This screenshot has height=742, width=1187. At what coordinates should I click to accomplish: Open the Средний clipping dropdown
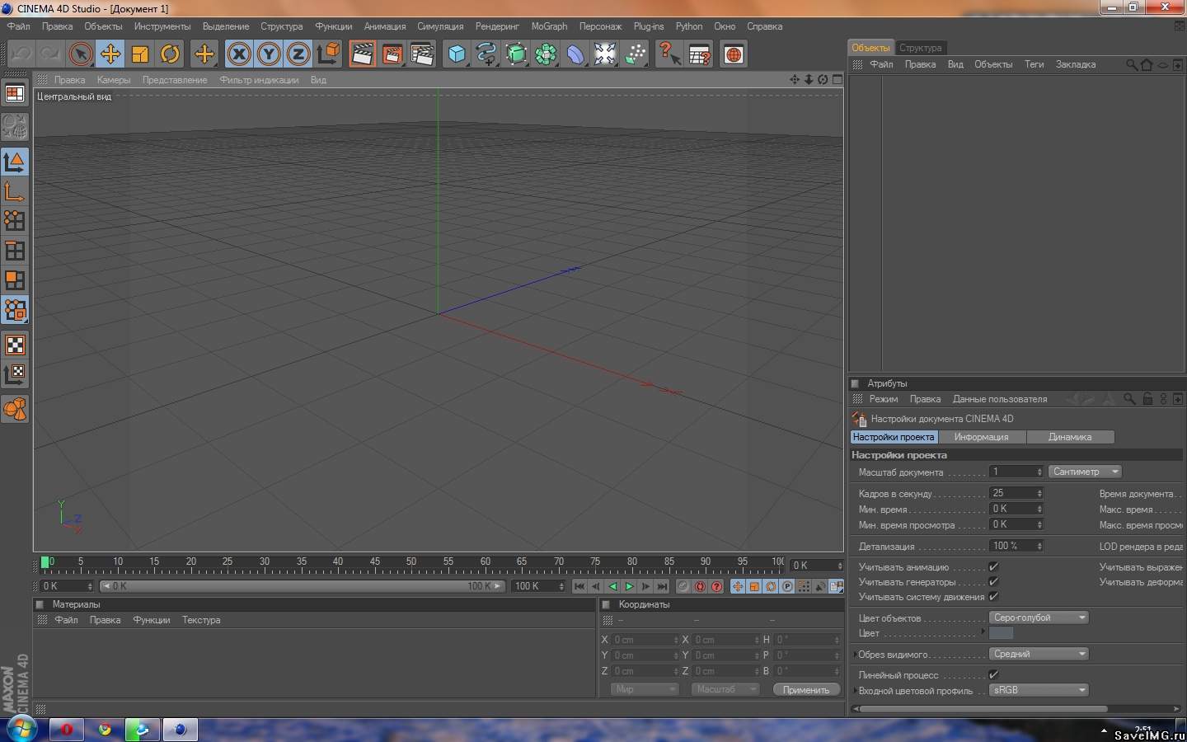point(1039,654)
